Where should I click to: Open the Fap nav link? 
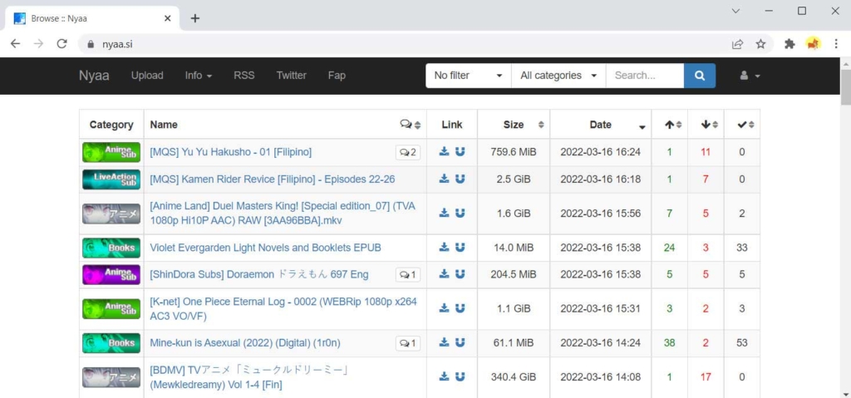[x=337, y=76]
